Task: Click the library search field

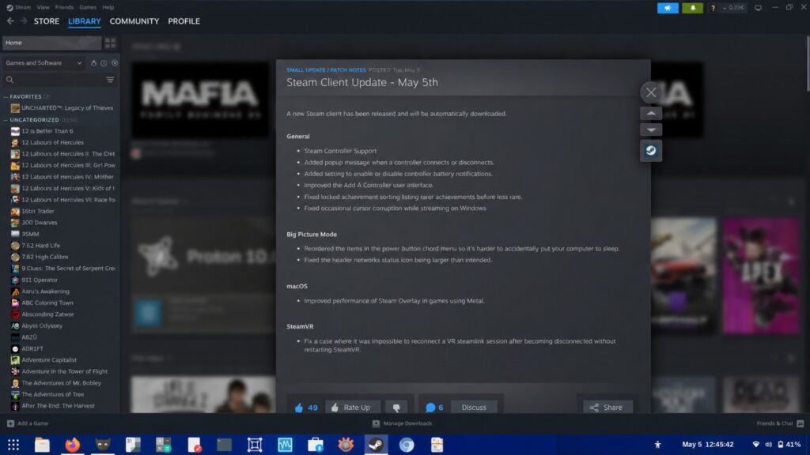Action: click(53, 80)
